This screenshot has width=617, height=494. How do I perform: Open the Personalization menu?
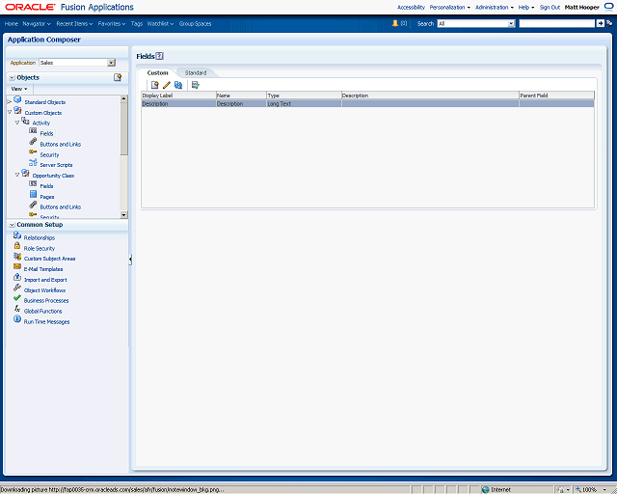click(x=450, y=8)
